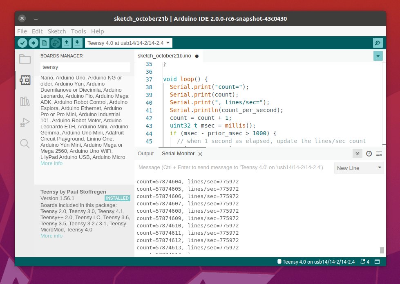Open the Edit menu
The image size is (400, 284).
click(x=37, y=31)
